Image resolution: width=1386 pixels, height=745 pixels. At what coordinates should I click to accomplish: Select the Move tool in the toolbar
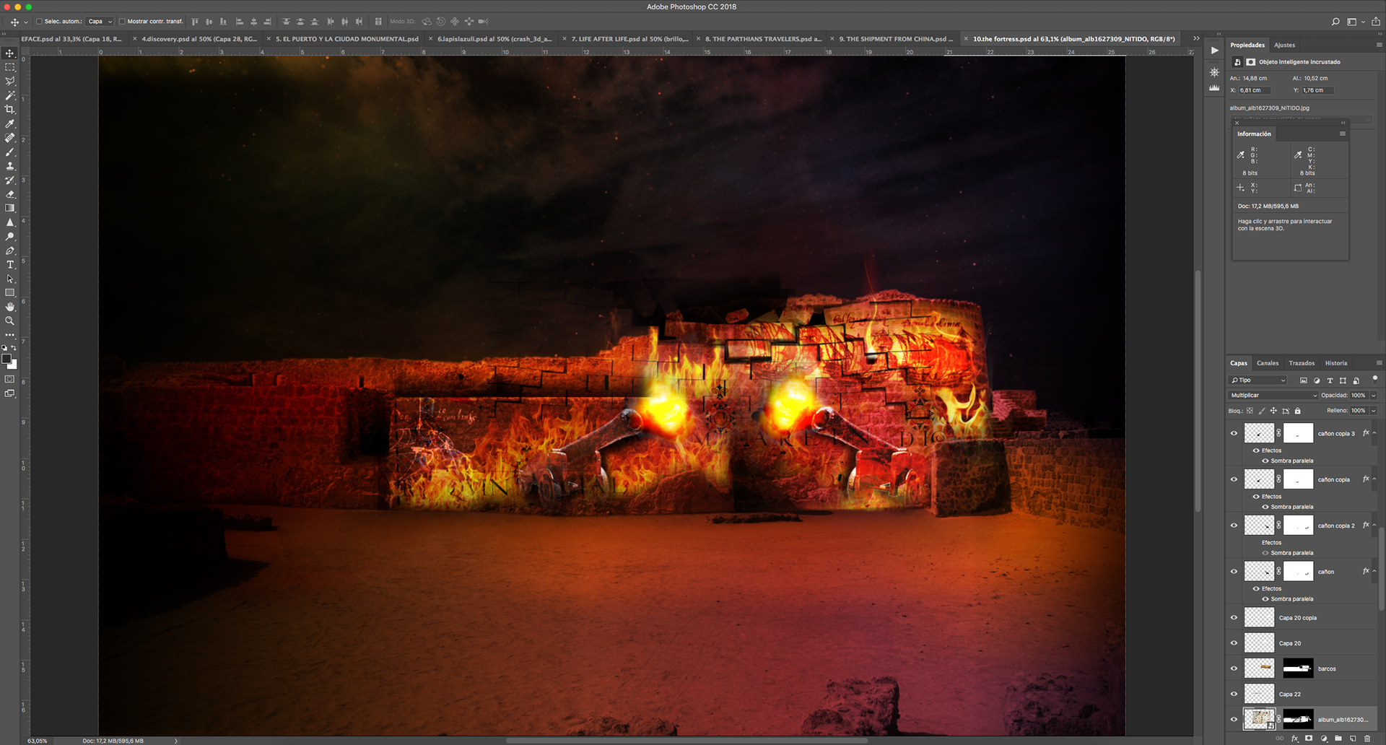tap(10, 53)
